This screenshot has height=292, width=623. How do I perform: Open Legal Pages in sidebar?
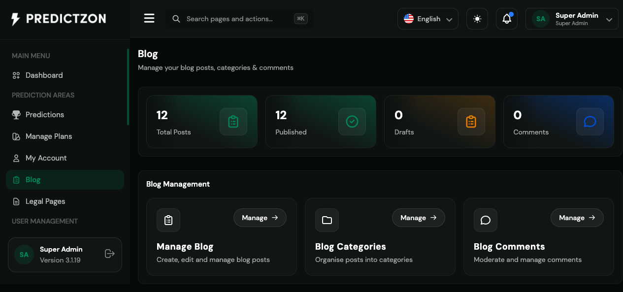point(65,201)
